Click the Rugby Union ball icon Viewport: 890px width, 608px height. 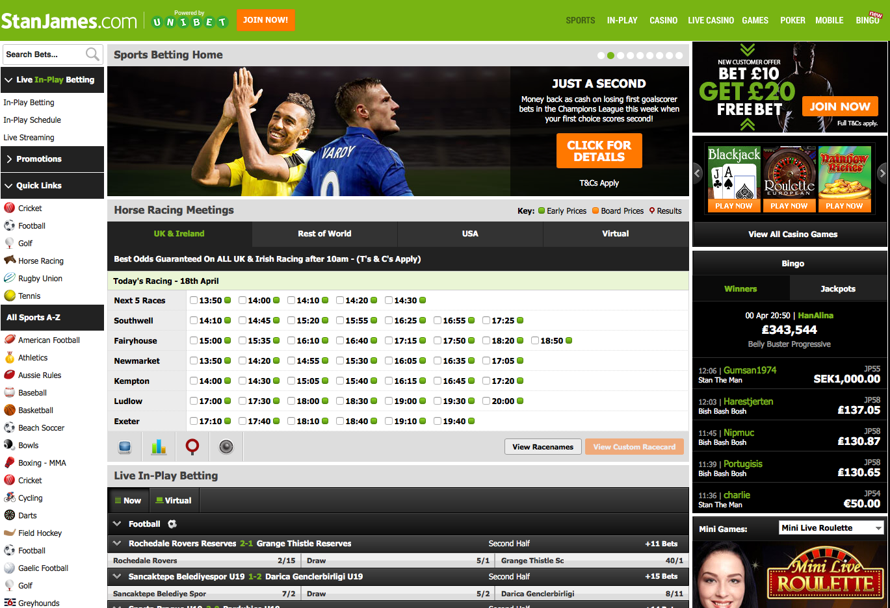click(x=9, y=278)
